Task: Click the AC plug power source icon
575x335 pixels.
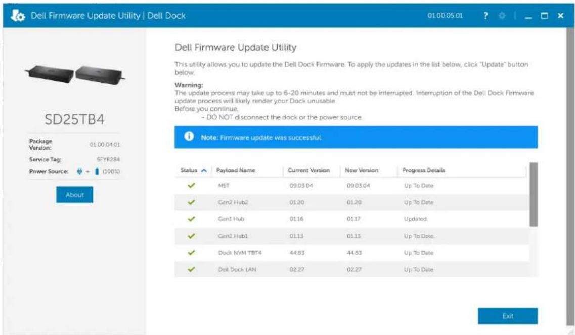Action: pos(79,171)
